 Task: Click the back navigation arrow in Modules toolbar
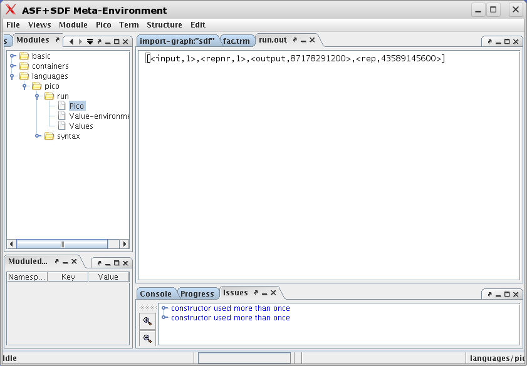71,39
